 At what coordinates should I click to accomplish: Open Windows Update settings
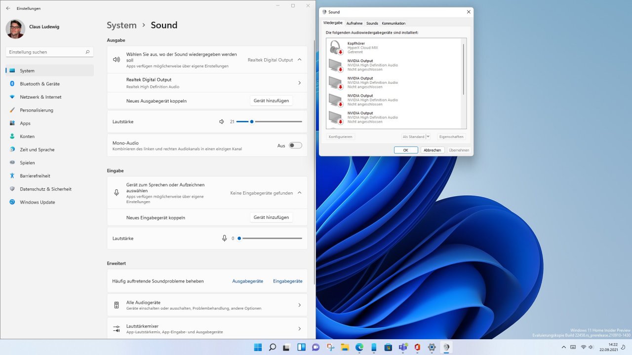(49, 202)
